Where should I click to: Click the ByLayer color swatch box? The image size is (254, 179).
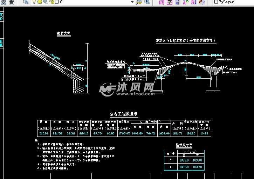coord(216,2)
